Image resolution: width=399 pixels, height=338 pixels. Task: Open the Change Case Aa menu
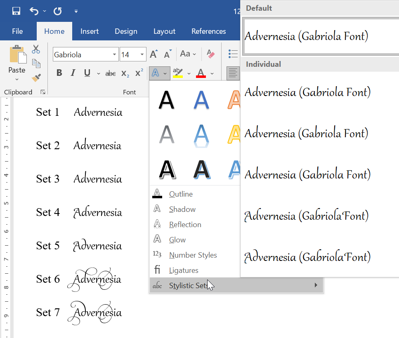[x=188, y=54]
